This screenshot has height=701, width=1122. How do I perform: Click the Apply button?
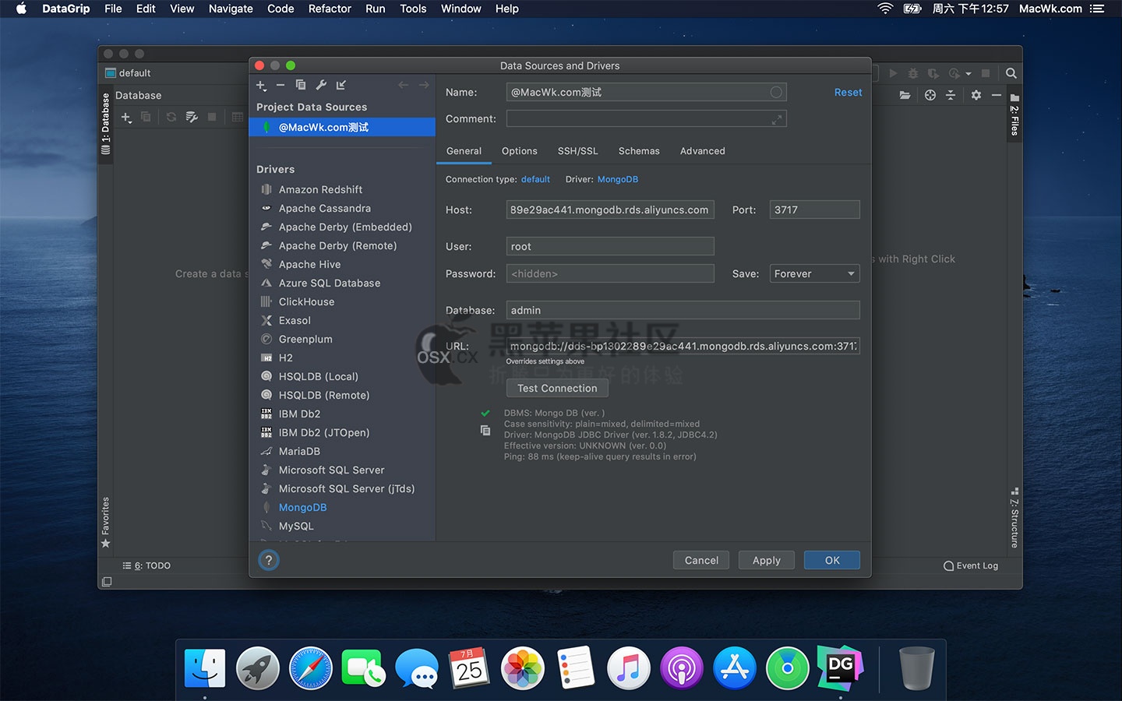tap(767, 560)
